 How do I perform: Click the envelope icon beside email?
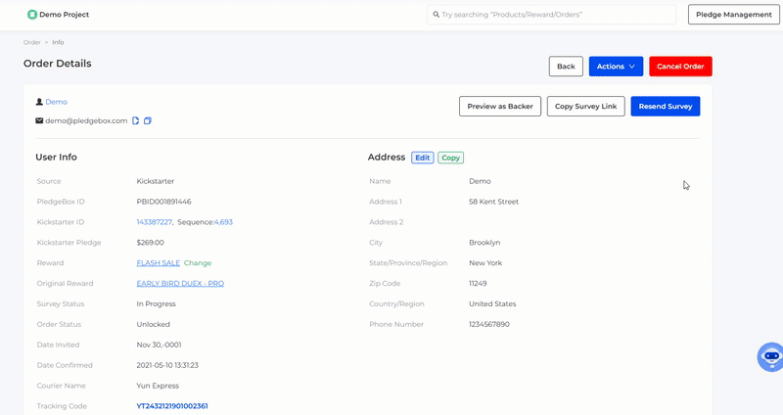(39, 120)
